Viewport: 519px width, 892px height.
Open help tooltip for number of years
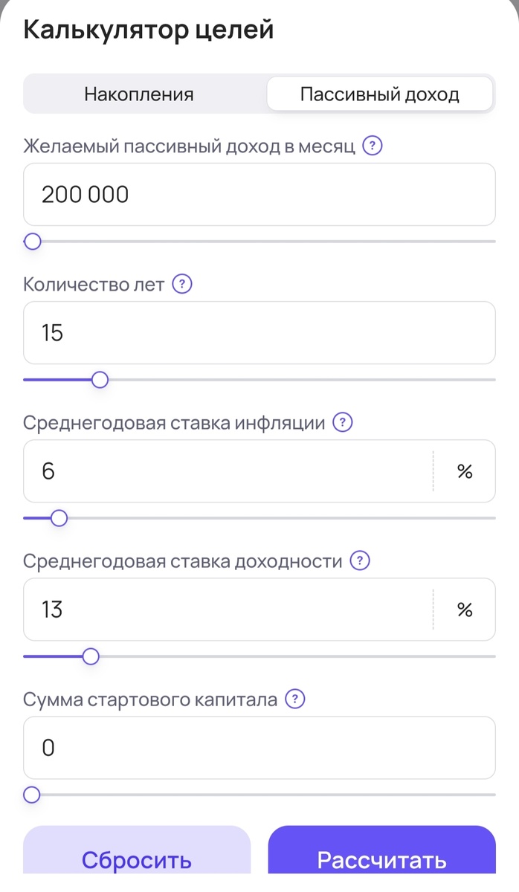point(181,284)
